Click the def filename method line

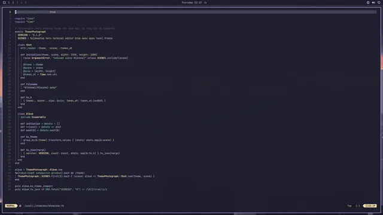pyautogui.click(x=29, y=84)
